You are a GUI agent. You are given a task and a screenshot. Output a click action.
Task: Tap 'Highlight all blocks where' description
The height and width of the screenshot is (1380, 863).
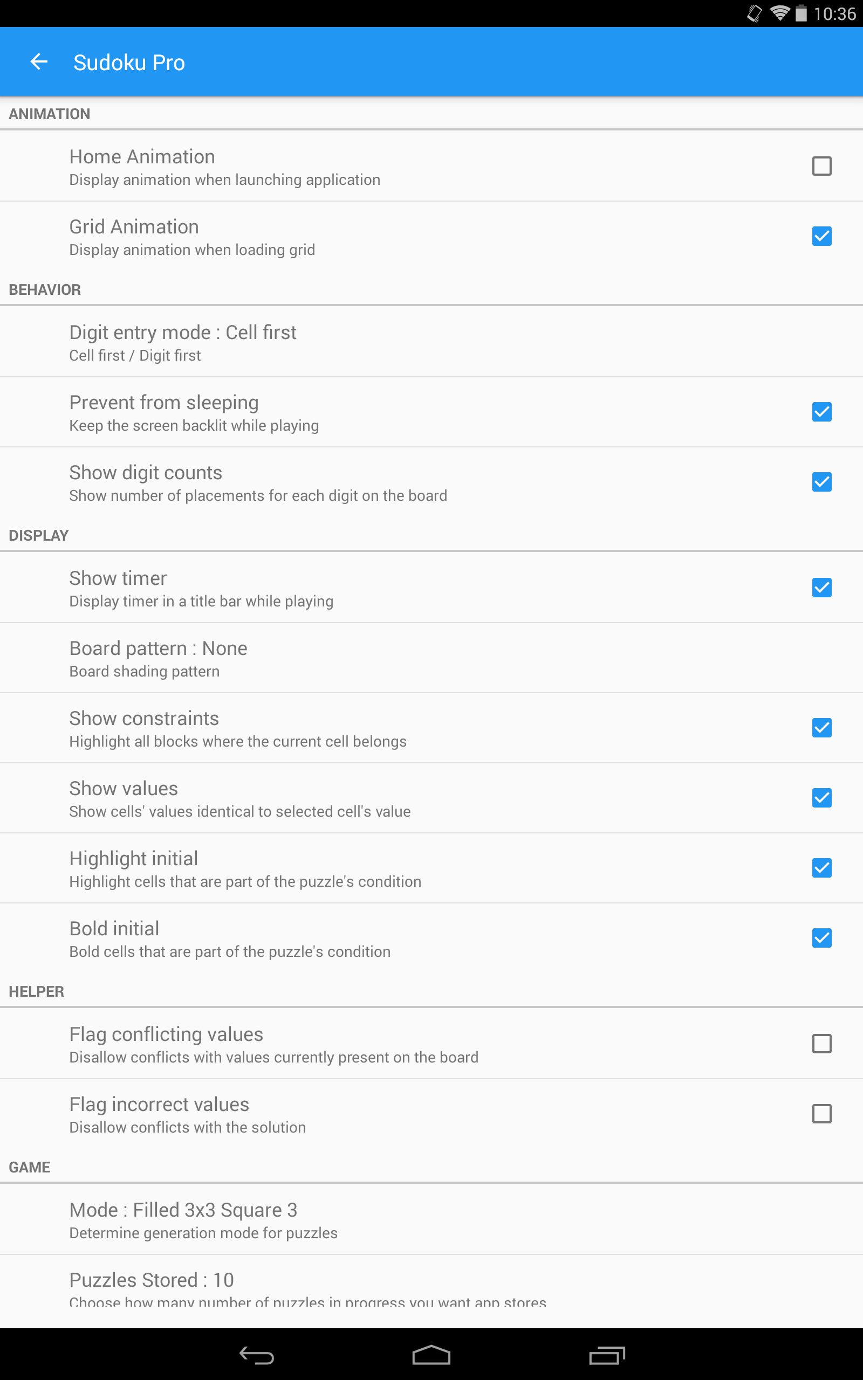[238, 741]
